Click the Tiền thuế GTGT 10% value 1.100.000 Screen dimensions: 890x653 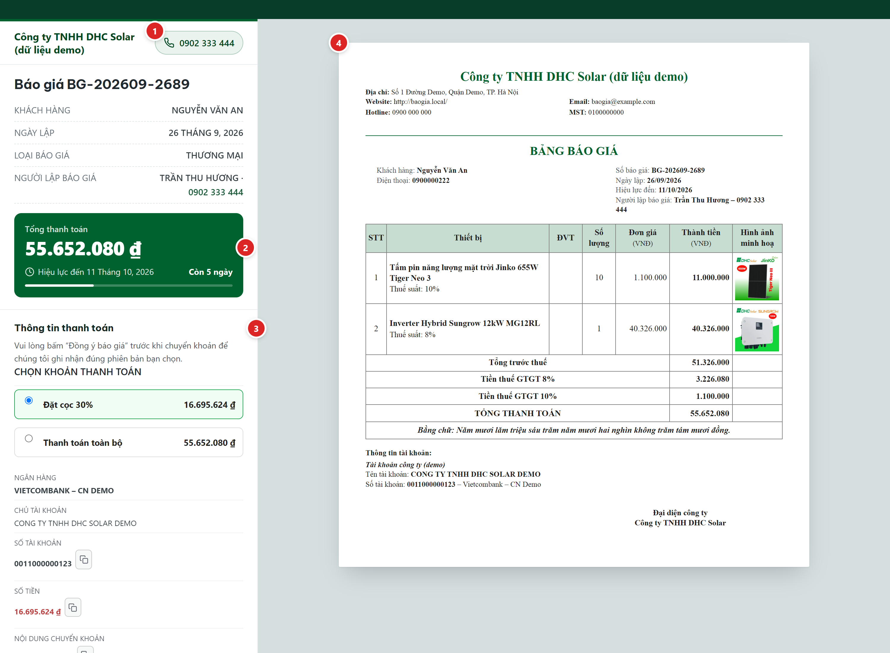712,396
